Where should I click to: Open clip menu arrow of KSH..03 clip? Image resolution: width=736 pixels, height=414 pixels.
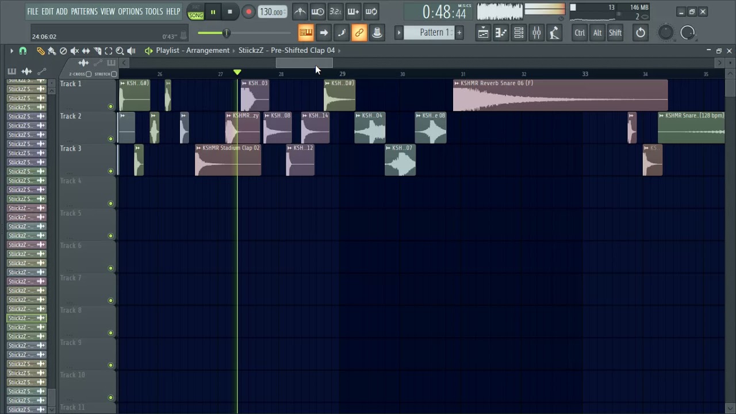click(x=244, y=83)
